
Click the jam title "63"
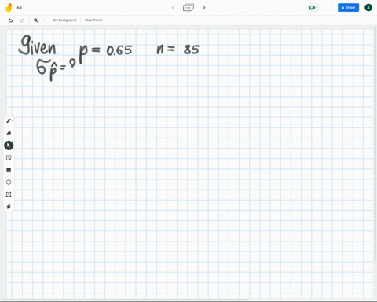20,8
